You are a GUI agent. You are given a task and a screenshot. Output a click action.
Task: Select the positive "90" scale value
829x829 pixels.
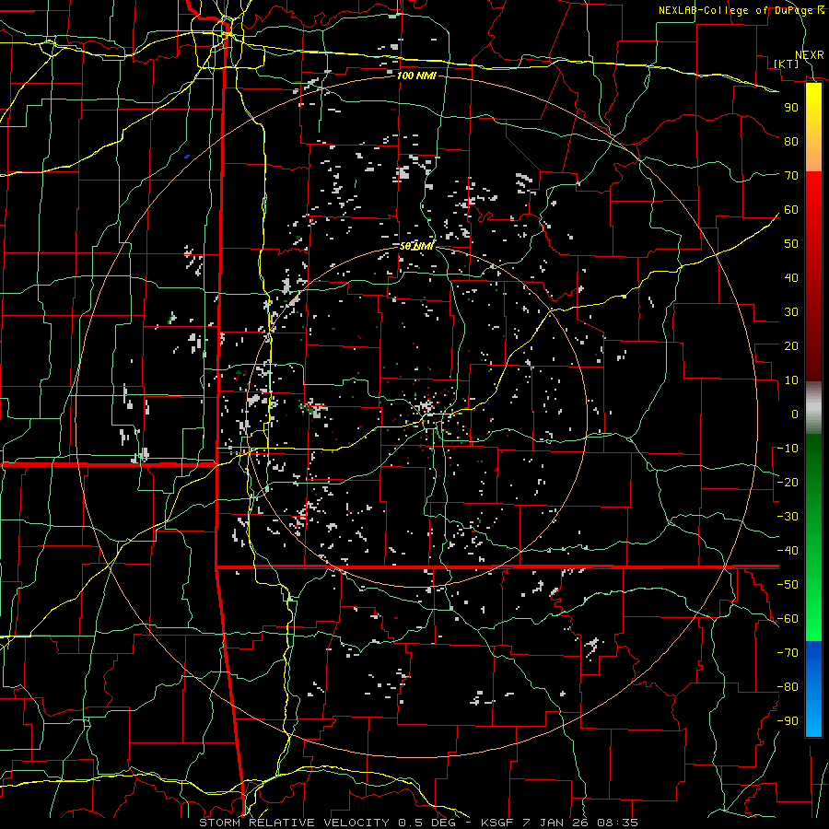[x=791, y=108]
